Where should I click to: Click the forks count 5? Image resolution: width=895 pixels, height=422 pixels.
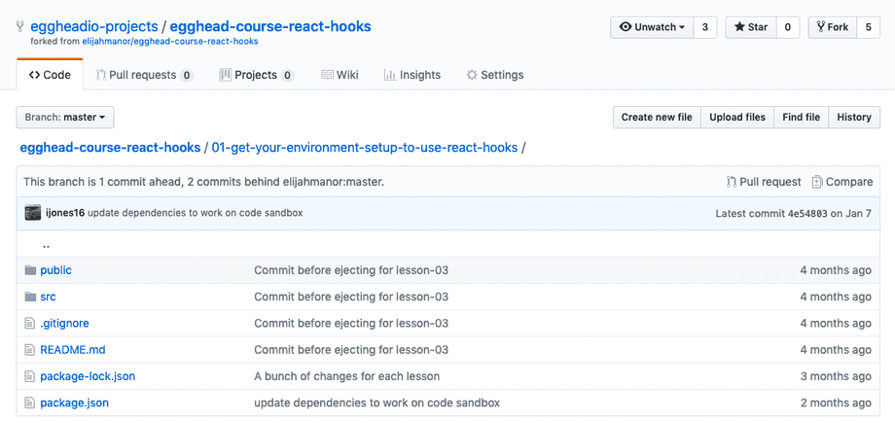pos(869,27)
